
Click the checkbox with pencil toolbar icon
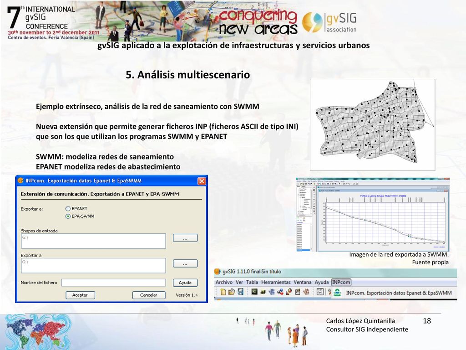[x=298, y=292]
